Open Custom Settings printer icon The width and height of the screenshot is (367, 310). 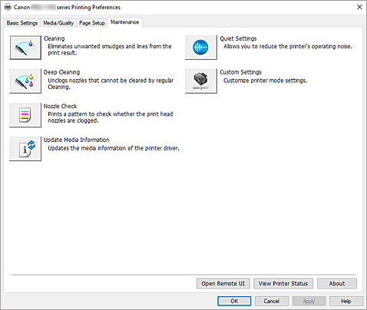[201, 81]
